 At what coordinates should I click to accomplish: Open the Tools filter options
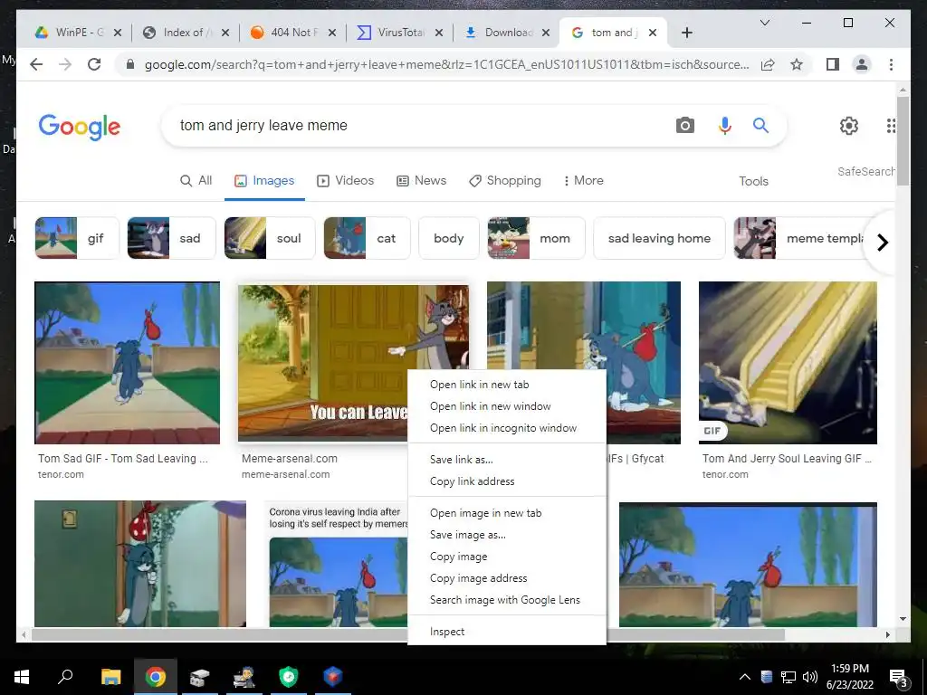click(753, 181)
